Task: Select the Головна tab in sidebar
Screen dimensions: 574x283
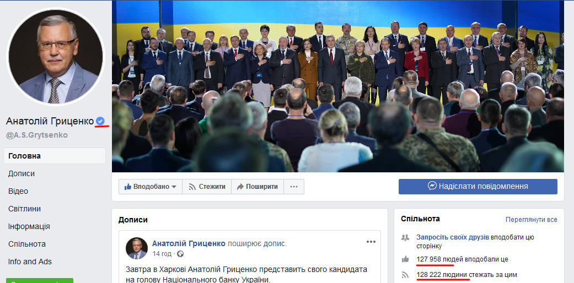Action: pyautogui.click(x=55, y=156)
